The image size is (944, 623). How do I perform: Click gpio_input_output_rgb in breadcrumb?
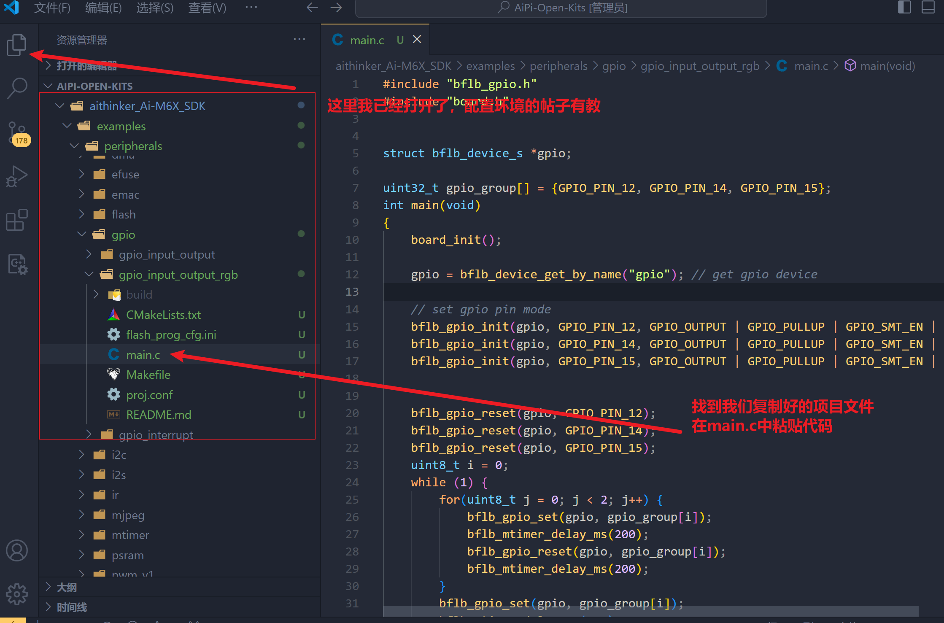tap(700, 66)
